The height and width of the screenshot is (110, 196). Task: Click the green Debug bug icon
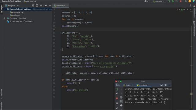(x=173, y=1)
